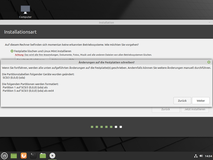Close the 'Änderungen auf die Festplatten schreiben?' dialog
Screen dimensions: 213x160
[209, 62]
